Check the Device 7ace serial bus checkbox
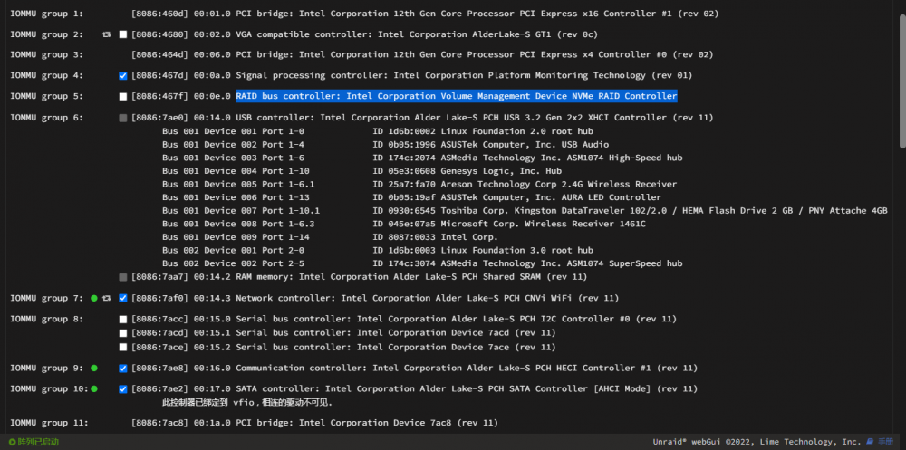The image size is (906, 450). coord(123,347)
